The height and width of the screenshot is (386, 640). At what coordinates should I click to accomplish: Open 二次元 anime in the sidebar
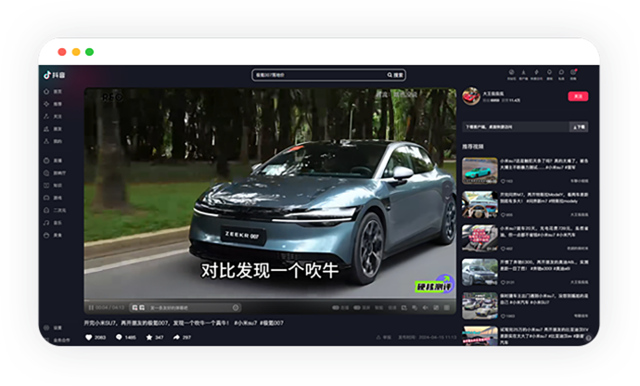click(x=55, y=211)
